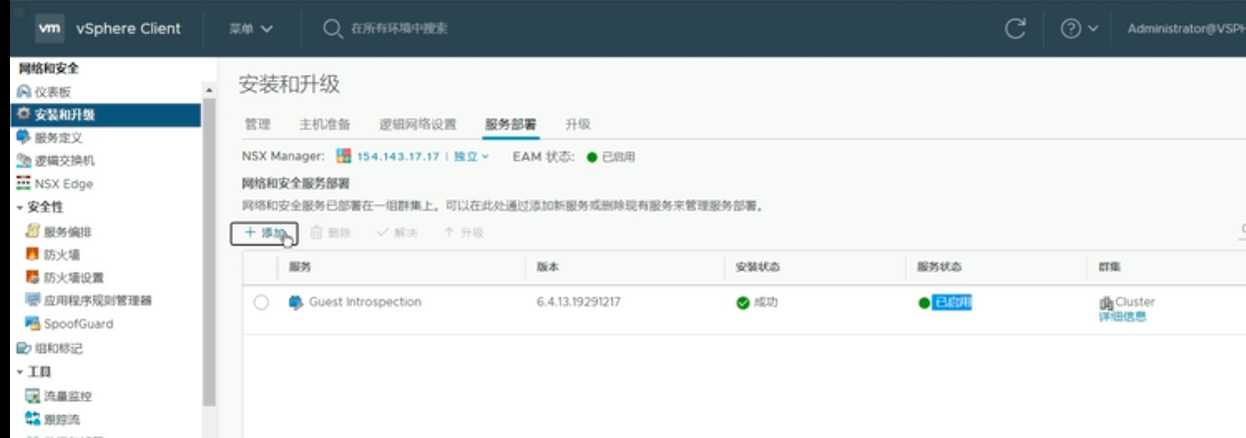Open the 详细信息 link under Cluster

pos(1121,317)
